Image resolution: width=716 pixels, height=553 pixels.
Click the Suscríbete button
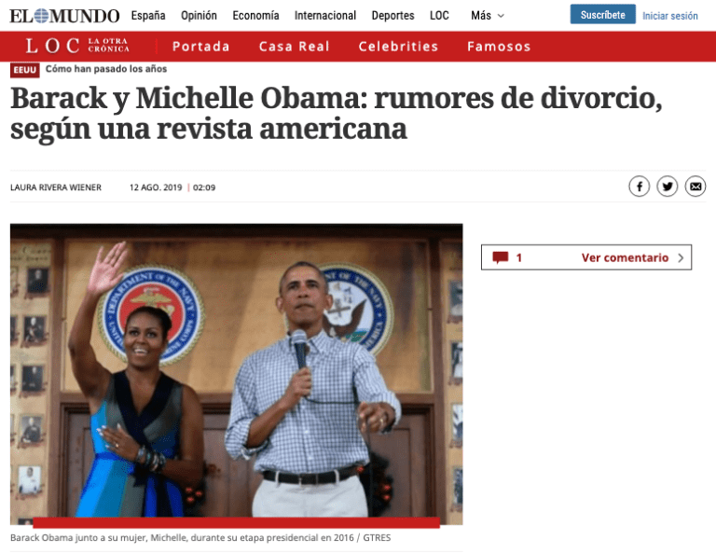[603, 14]
